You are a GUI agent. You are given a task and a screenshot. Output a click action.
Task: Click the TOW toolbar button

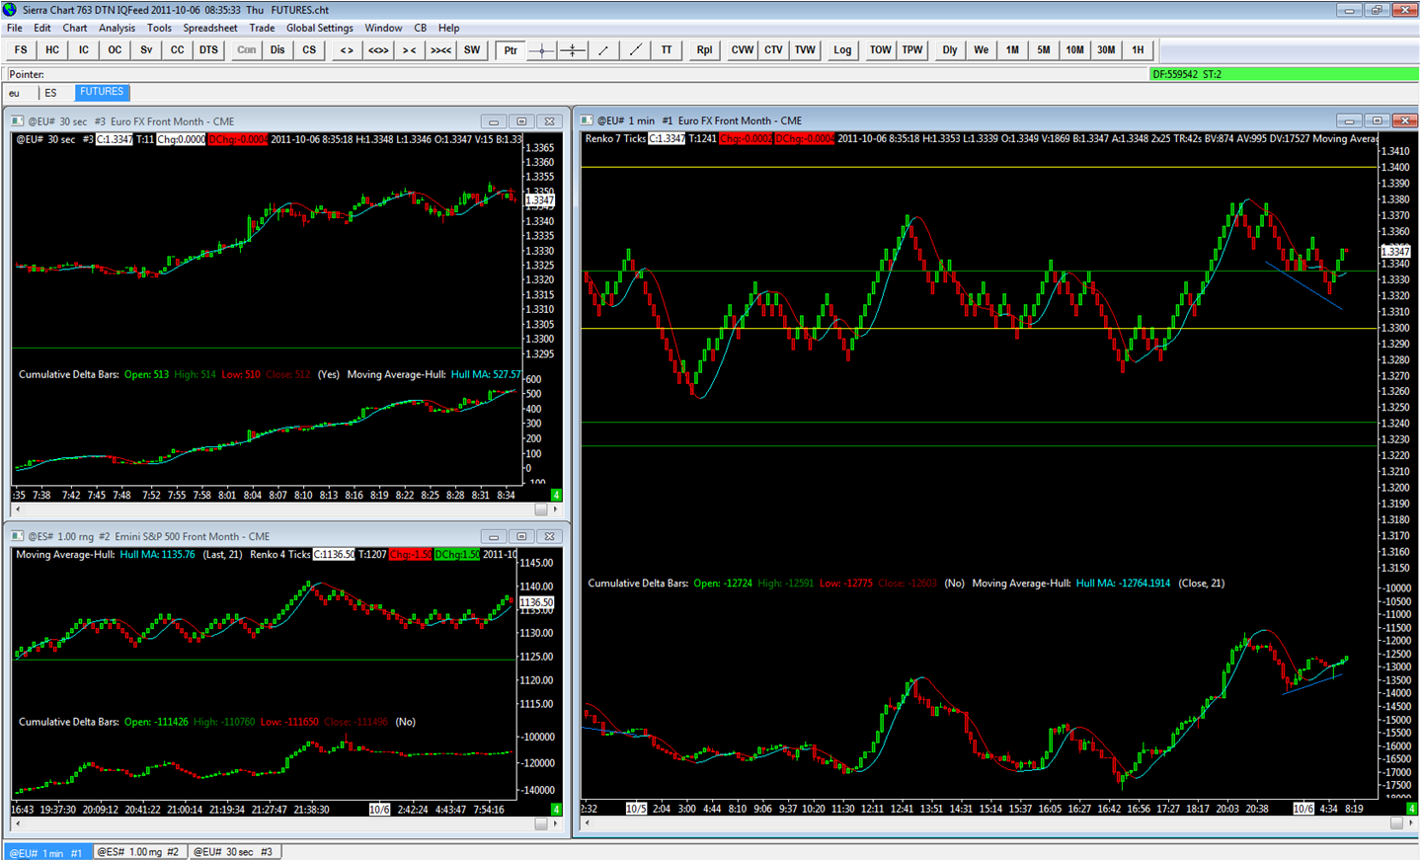[x=881, y=50]
